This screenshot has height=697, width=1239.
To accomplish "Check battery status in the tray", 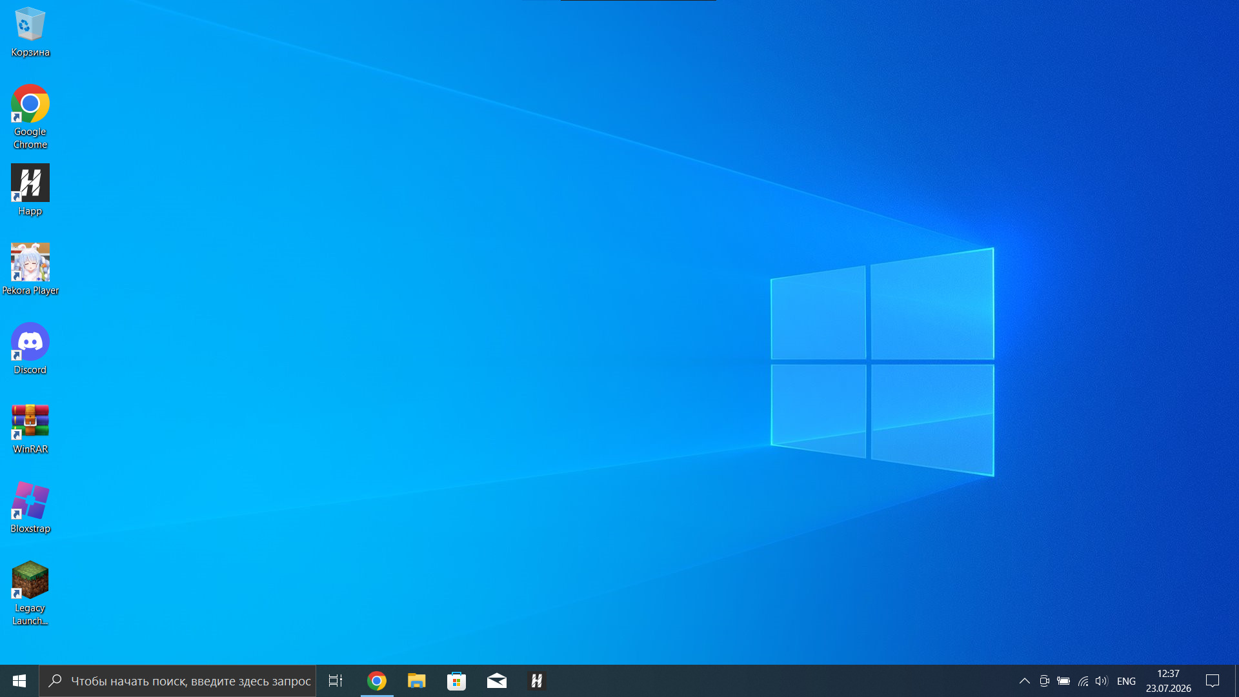I will (1063, 681).
